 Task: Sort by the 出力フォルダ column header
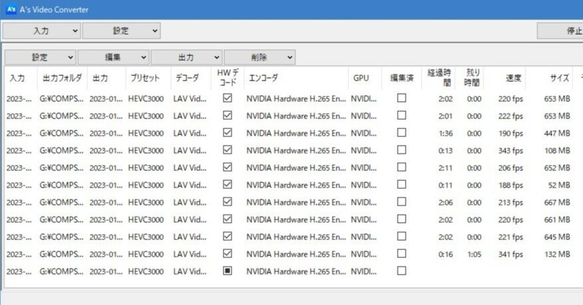click(62, 78)
